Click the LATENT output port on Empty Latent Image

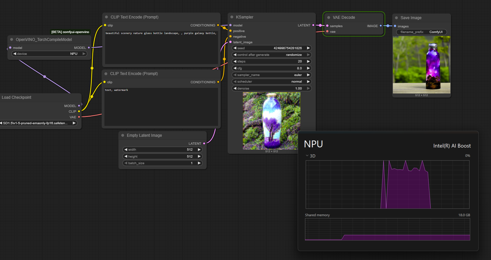point(204,143)
